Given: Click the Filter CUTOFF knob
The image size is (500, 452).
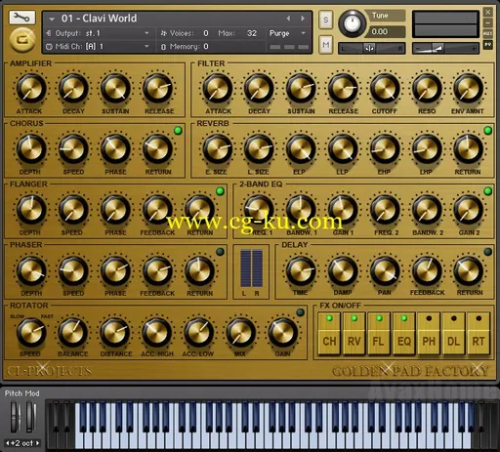Looking at the screenshot, I should (385, 89).
